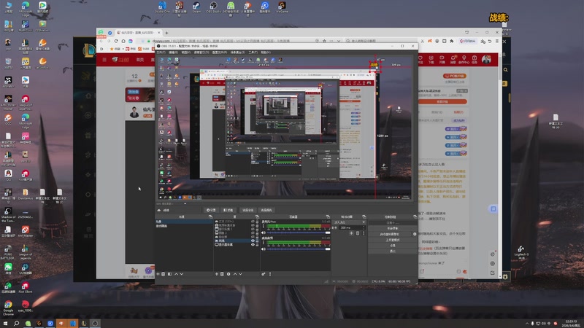Open OBS 视图(V) menu

(186, 52)
